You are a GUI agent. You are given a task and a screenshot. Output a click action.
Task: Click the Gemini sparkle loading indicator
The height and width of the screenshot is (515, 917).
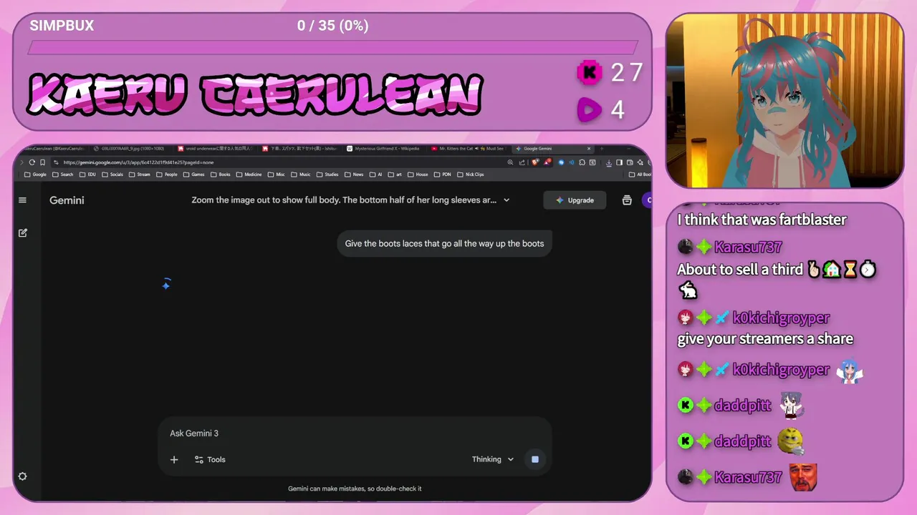pyautogui.click(x=166, y=285)
